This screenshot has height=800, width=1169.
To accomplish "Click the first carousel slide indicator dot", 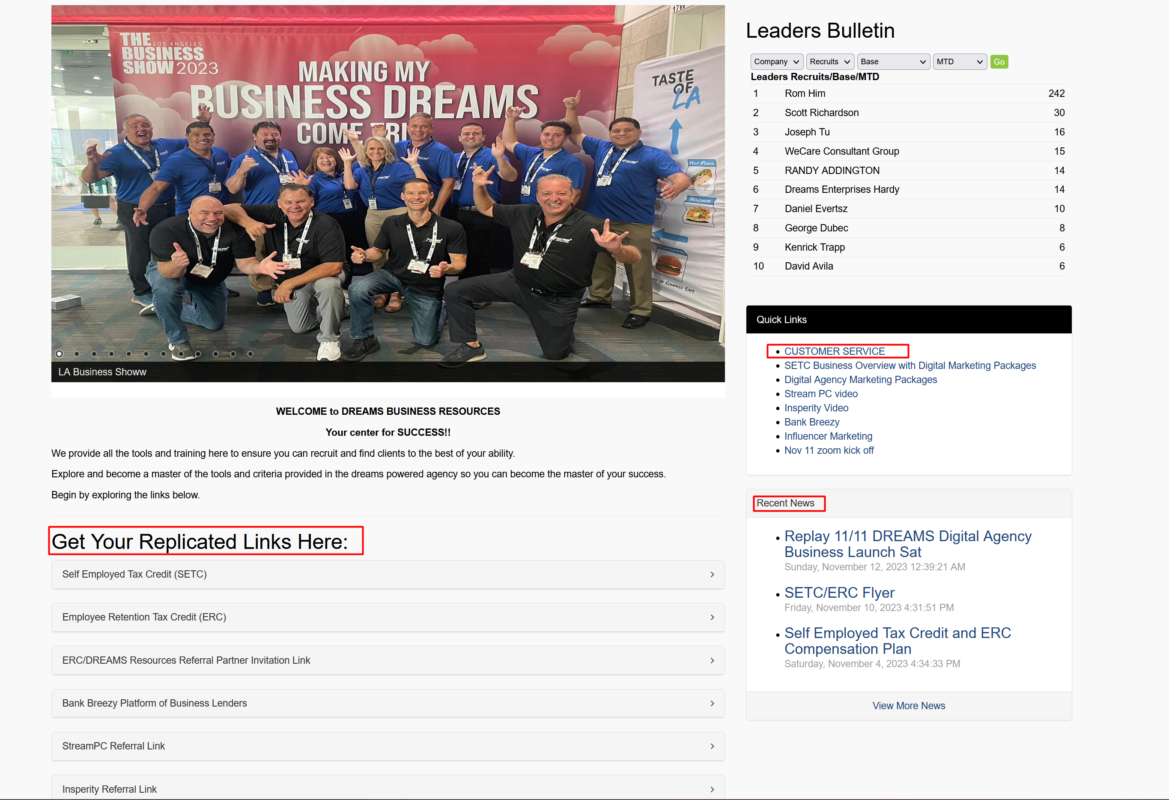I will (60, 354).
